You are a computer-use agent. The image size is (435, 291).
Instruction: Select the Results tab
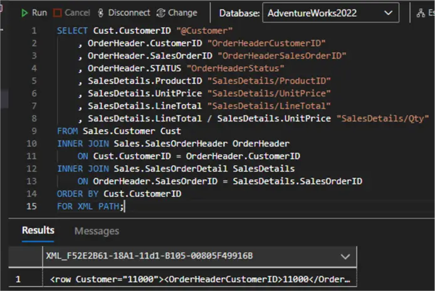(38, 230)
